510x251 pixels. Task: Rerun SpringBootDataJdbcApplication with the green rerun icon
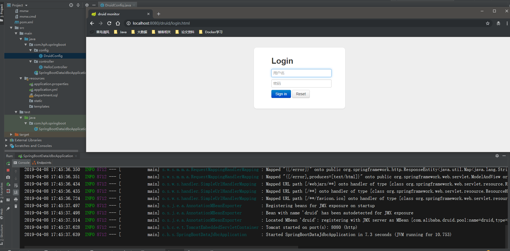(8, 163)
